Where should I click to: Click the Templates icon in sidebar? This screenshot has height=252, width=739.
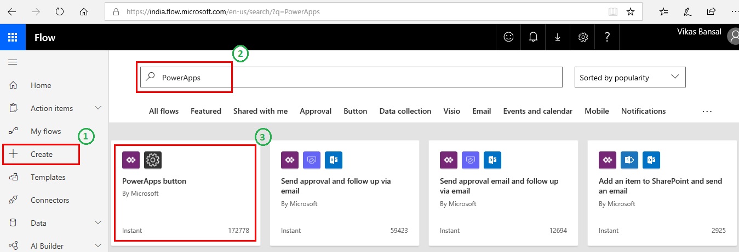[13, 177]
